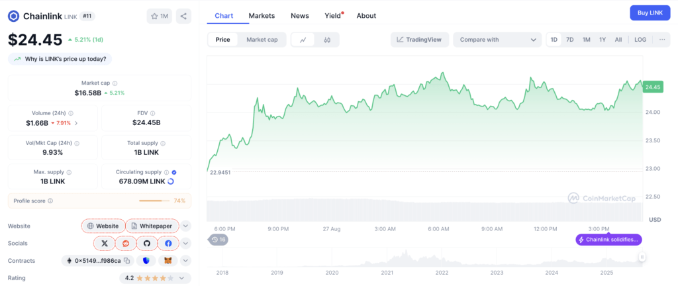Image resolution: width=678 pixels, height=286 pixels.
Task: Select All time range
Action: [x=618, y=39]
